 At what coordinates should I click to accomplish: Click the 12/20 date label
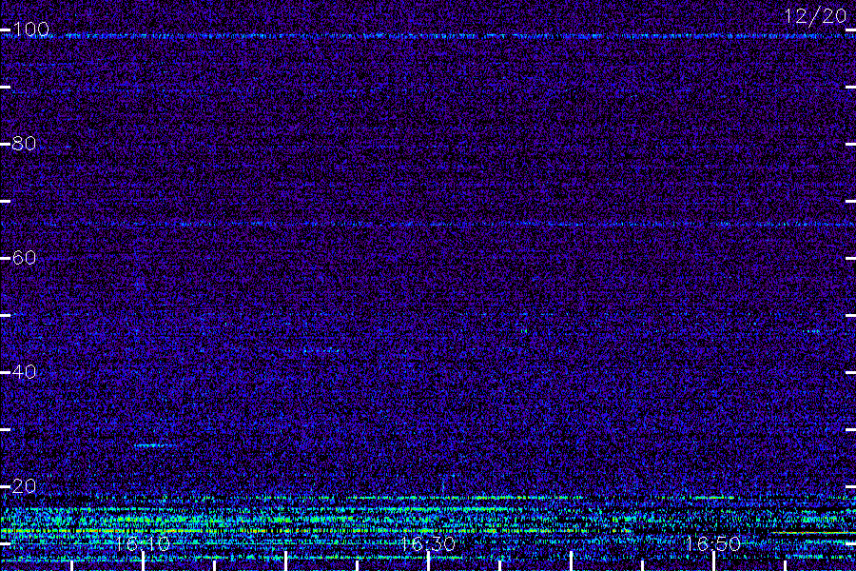tap(815, 16)
